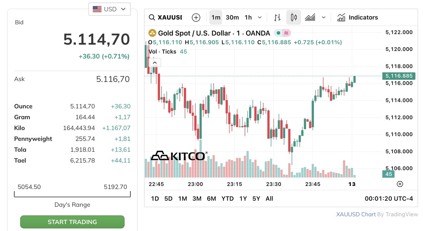Screen dimensions: 423x231
Task: Select the 30m interval
Action: pos(232,18)
